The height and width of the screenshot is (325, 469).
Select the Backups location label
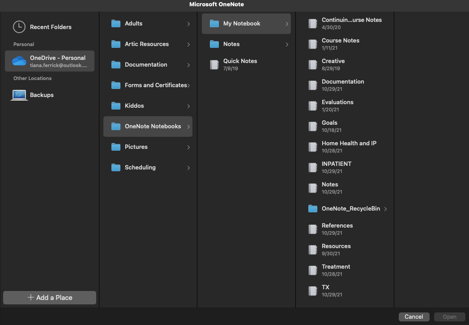click(x=42, y=95)
